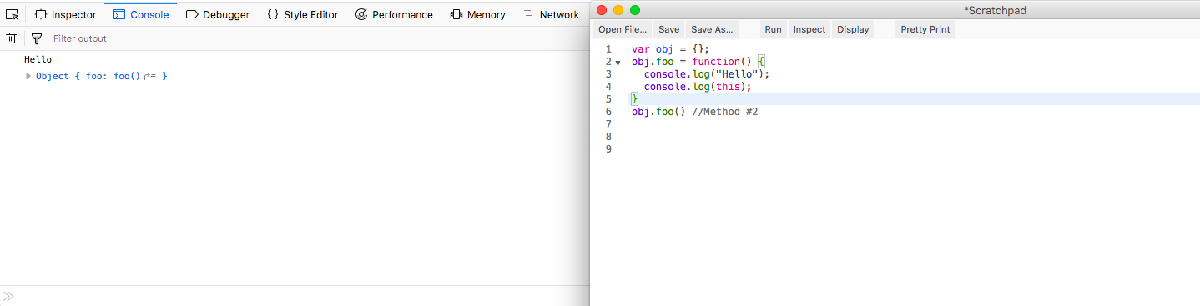Click Open File… in Scratchpad toolbar
This screenshot has width=1200, height=306.
(x=623, y=29)
